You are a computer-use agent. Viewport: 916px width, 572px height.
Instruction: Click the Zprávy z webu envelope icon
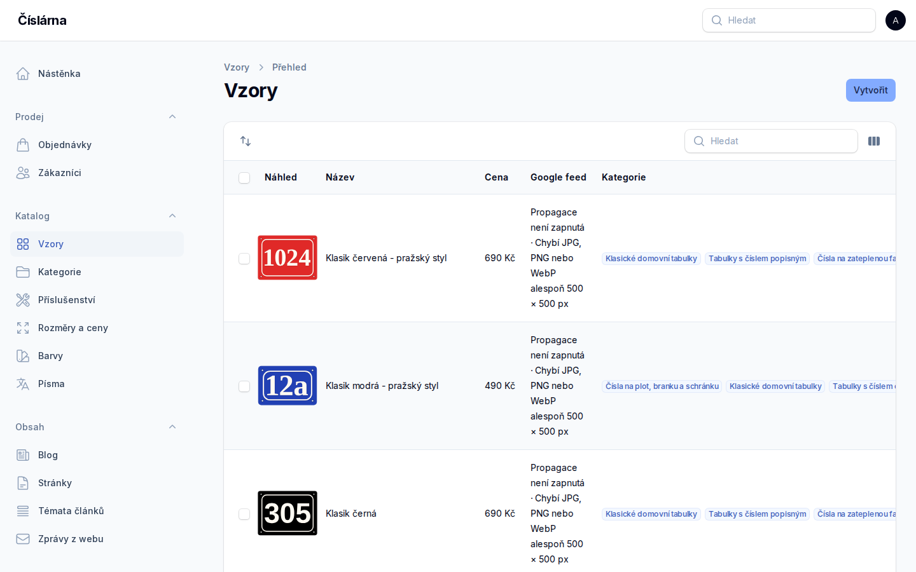pyautogui.click(x=23, y=539)
